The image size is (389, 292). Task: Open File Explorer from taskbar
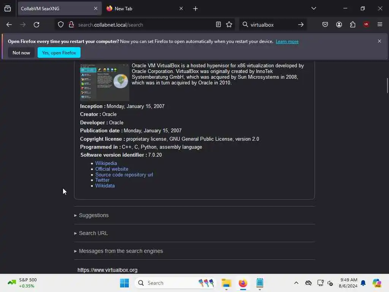[x=226, y=283]
